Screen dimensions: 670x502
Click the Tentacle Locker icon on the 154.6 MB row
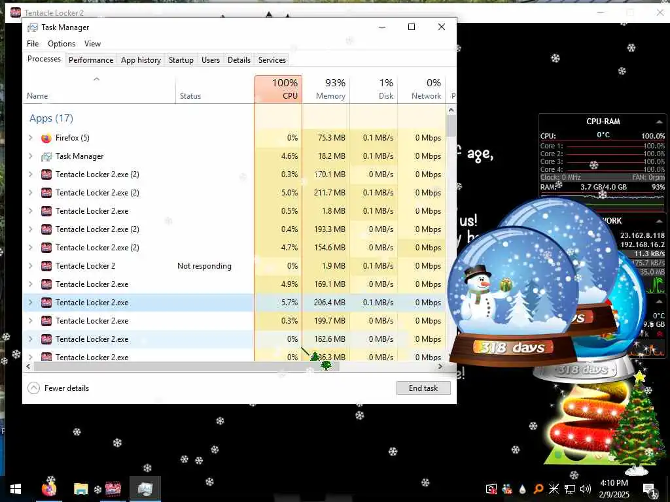coord(46,248)
